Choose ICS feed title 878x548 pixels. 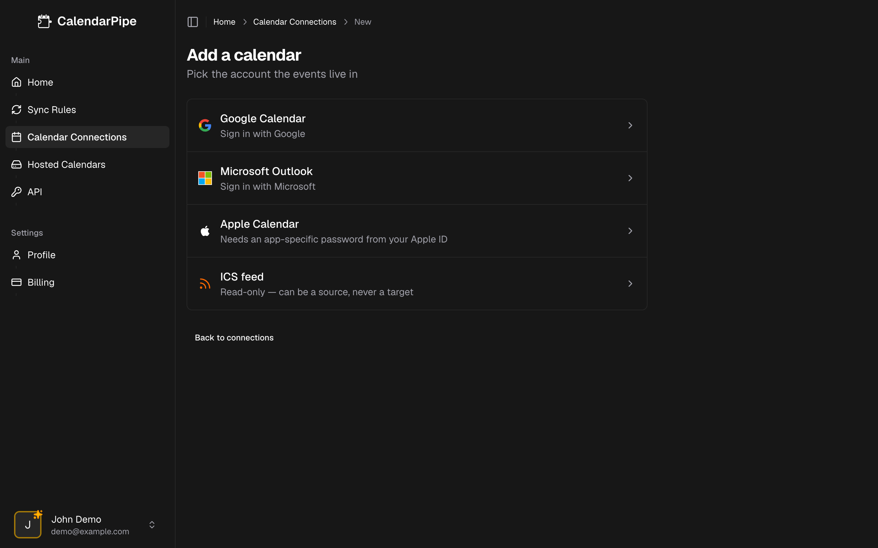[242, 277]
